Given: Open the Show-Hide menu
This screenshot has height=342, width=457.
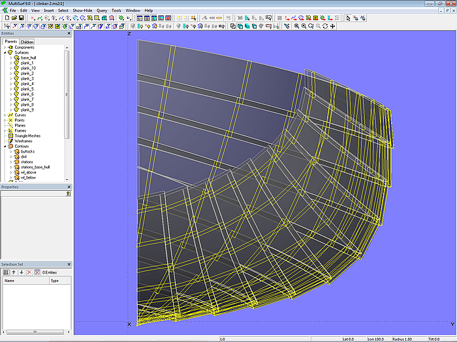Looking at the screenshot, I should pyautogui.click(x=82, y=11).
